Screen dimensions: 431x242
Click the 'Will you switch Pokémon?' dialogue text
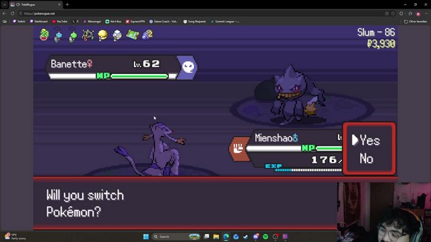pos(85,203)
